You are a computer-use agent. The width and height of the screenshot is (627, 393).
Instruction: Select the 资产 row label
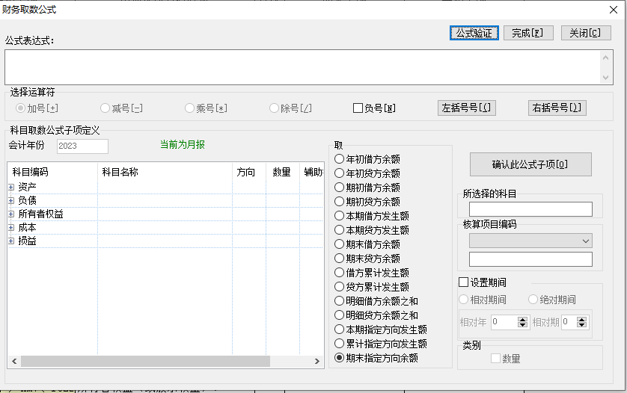point(27,187)
